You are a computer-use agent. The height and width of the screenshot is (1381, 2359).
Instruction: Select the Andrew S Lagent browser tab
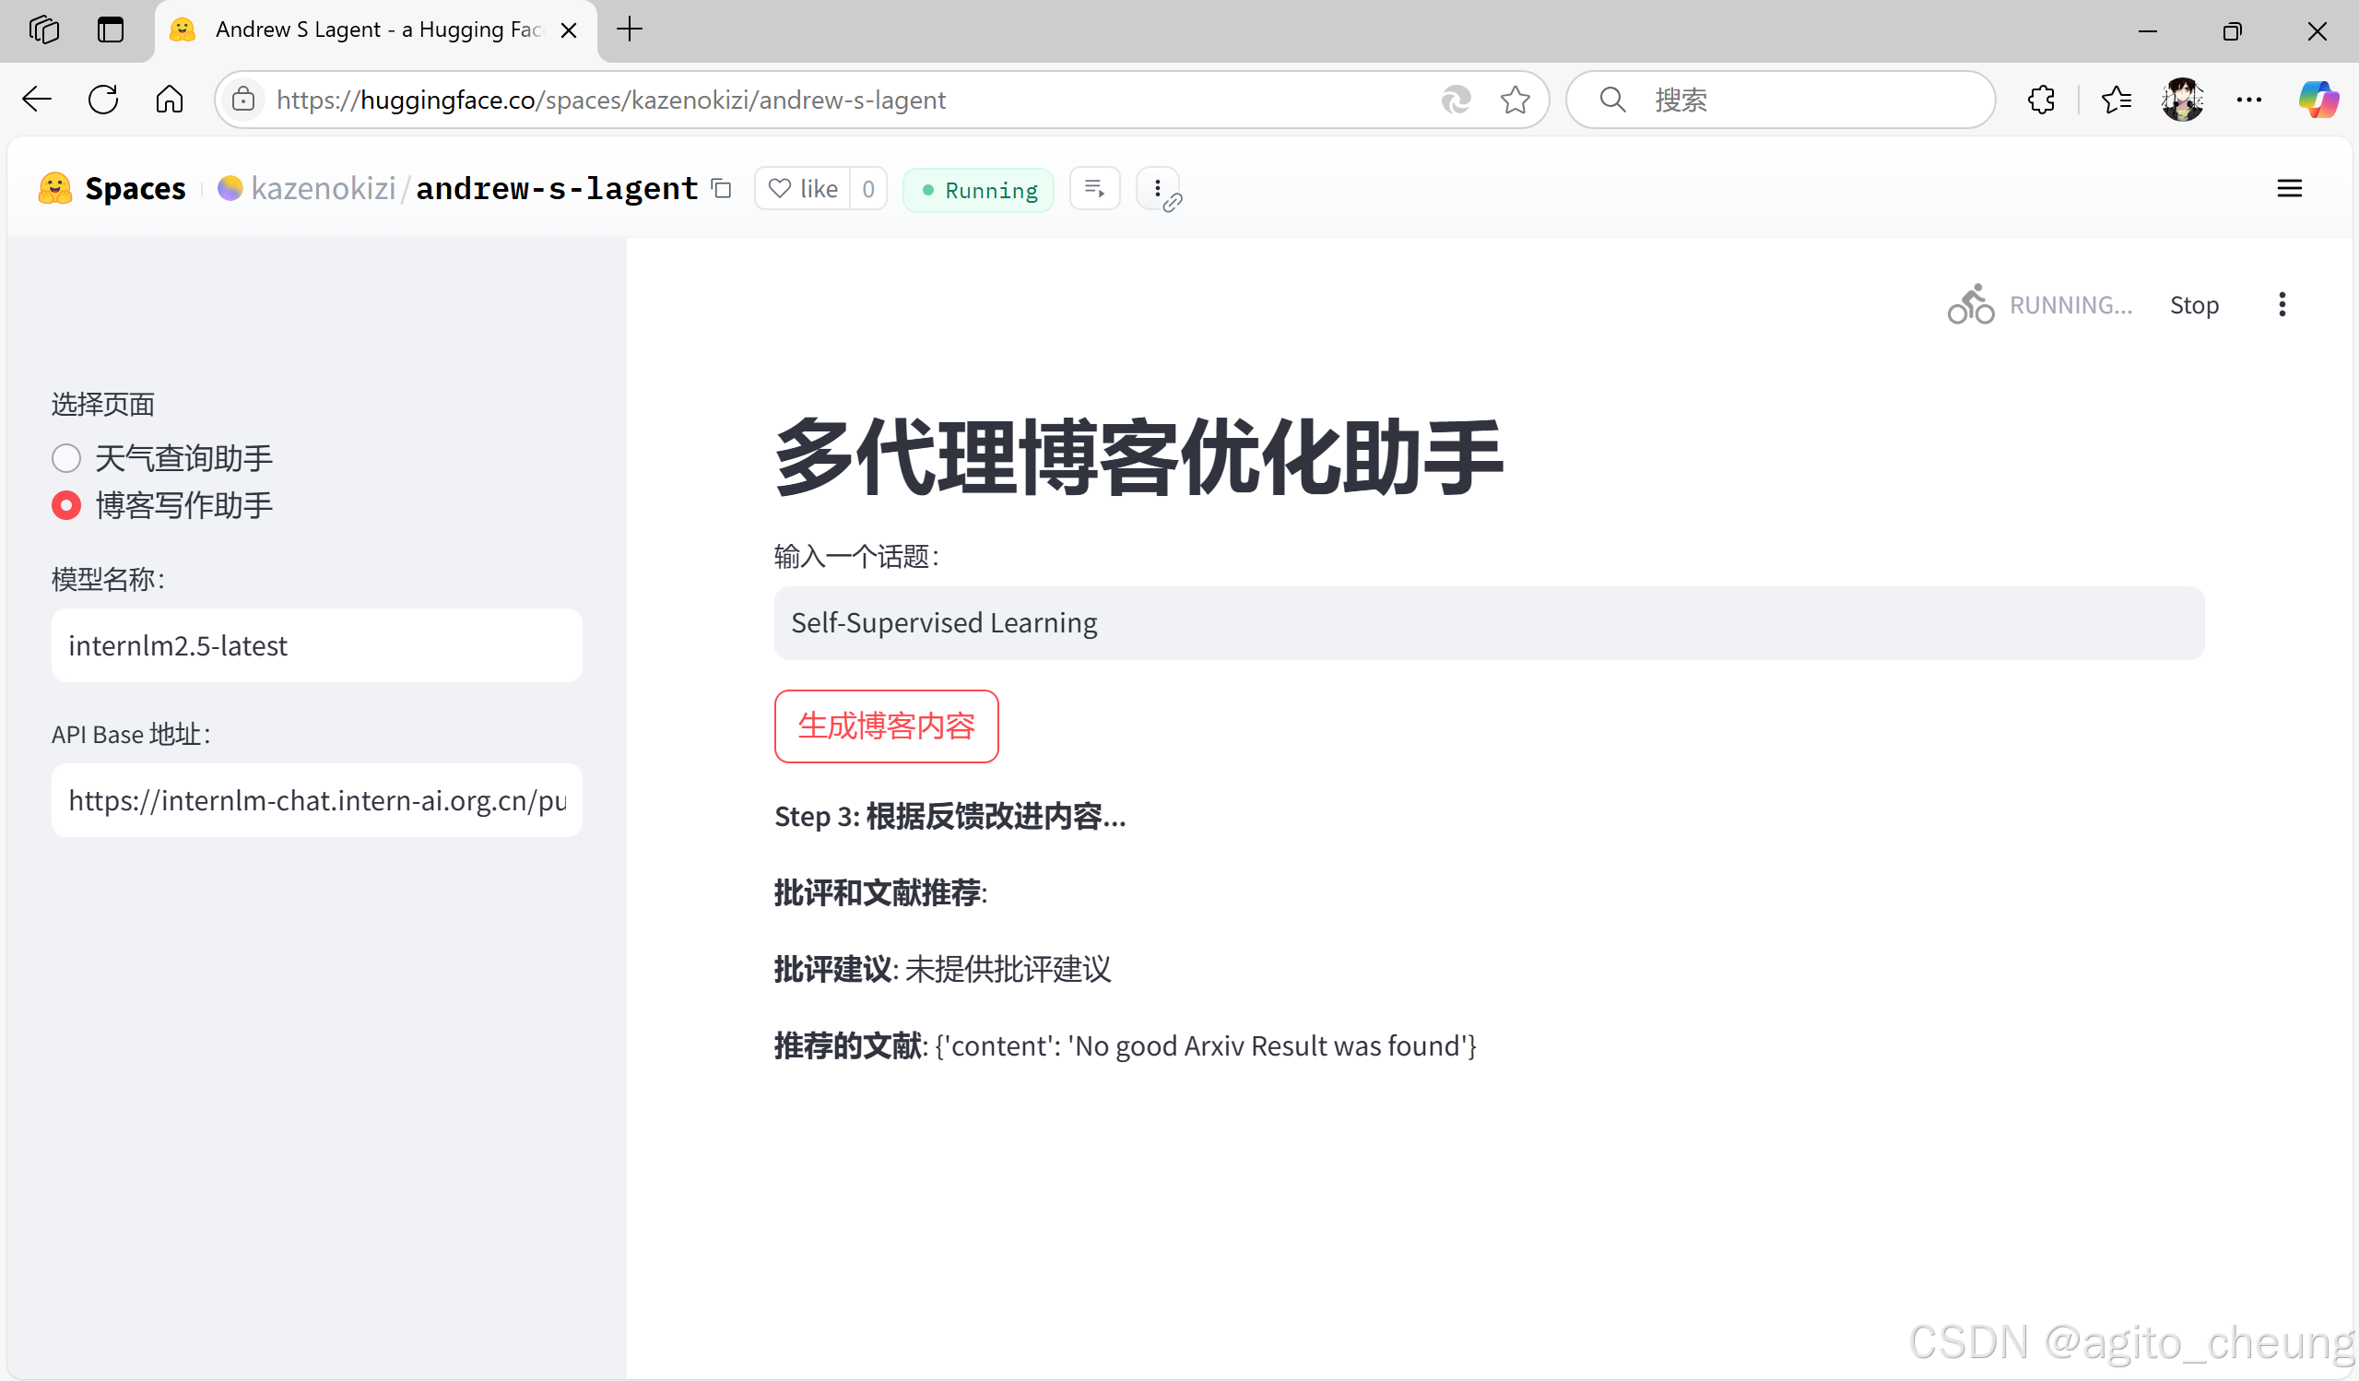(374, 30)
